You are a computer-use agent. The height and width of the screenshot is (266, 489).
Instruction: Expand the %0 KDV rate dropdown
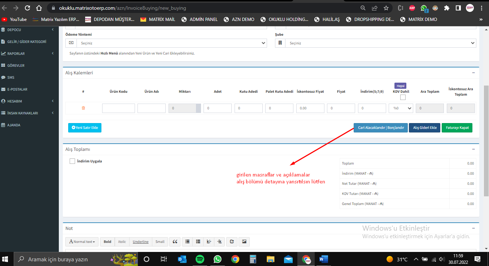point(401,108)
